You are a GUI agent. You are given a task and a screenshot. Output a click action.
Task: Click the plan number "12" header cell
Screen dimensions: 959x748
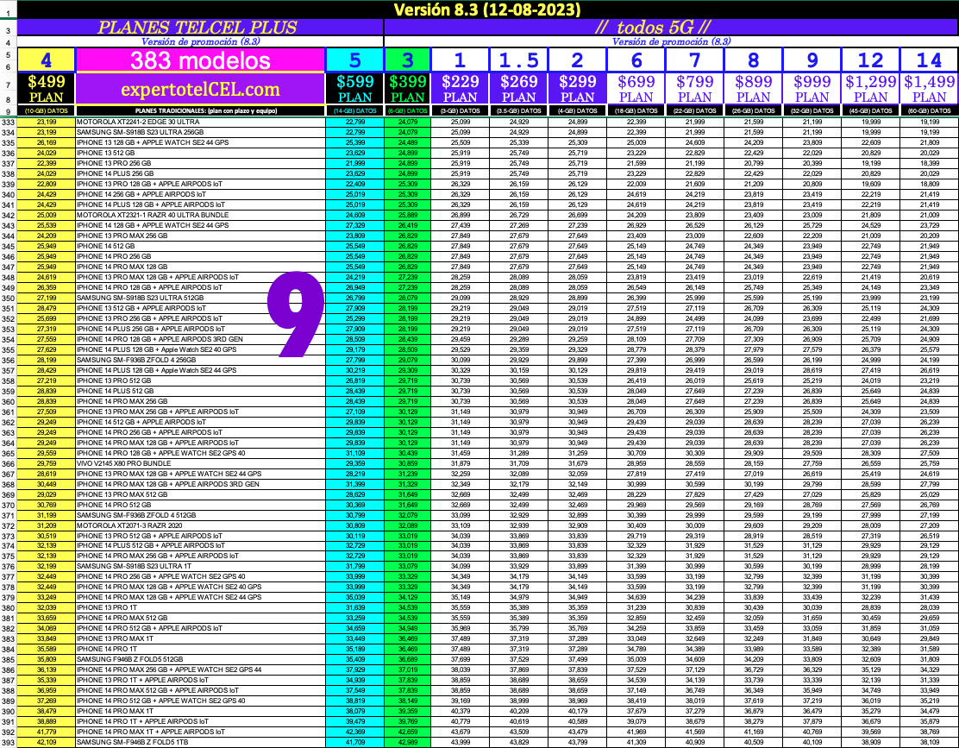(x=870, y=60)
